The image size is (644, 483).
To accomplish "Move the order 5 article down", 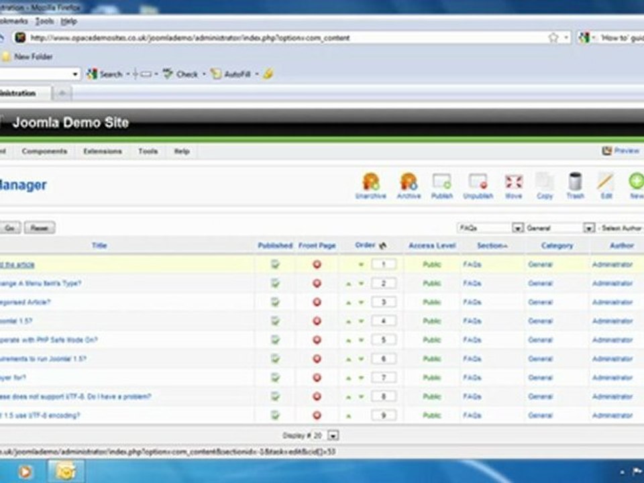I will coord(361,340).
